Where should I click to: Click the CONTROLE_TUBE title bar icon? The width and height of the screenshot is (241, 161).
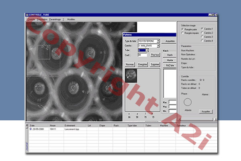27,15
